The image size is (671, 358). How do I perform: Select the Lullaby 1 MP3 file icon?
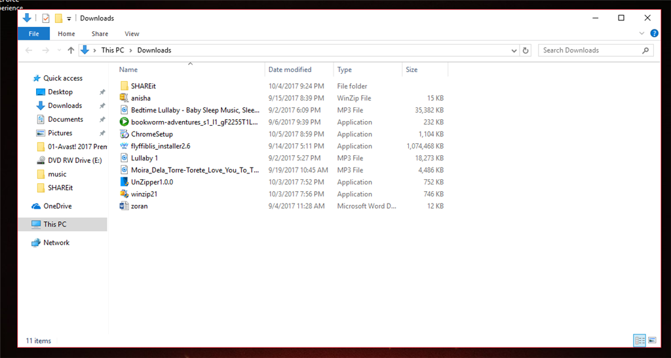[x=124, y=158]
